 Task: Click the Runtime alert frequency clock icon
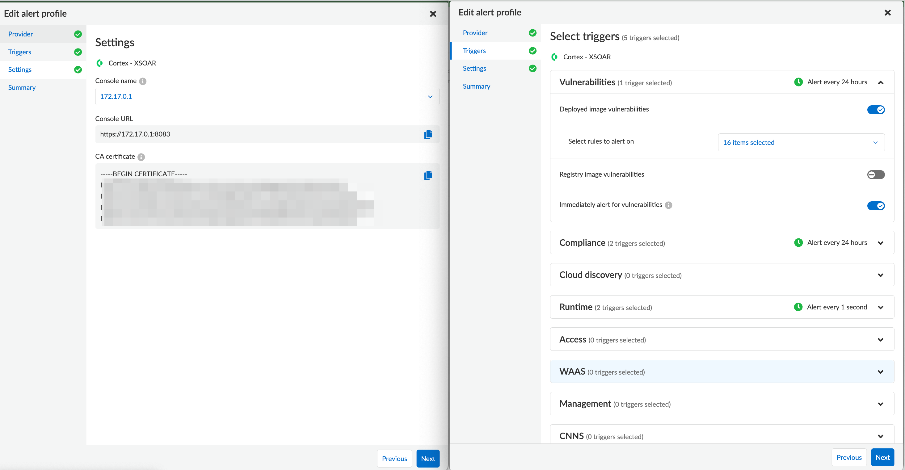798,307
